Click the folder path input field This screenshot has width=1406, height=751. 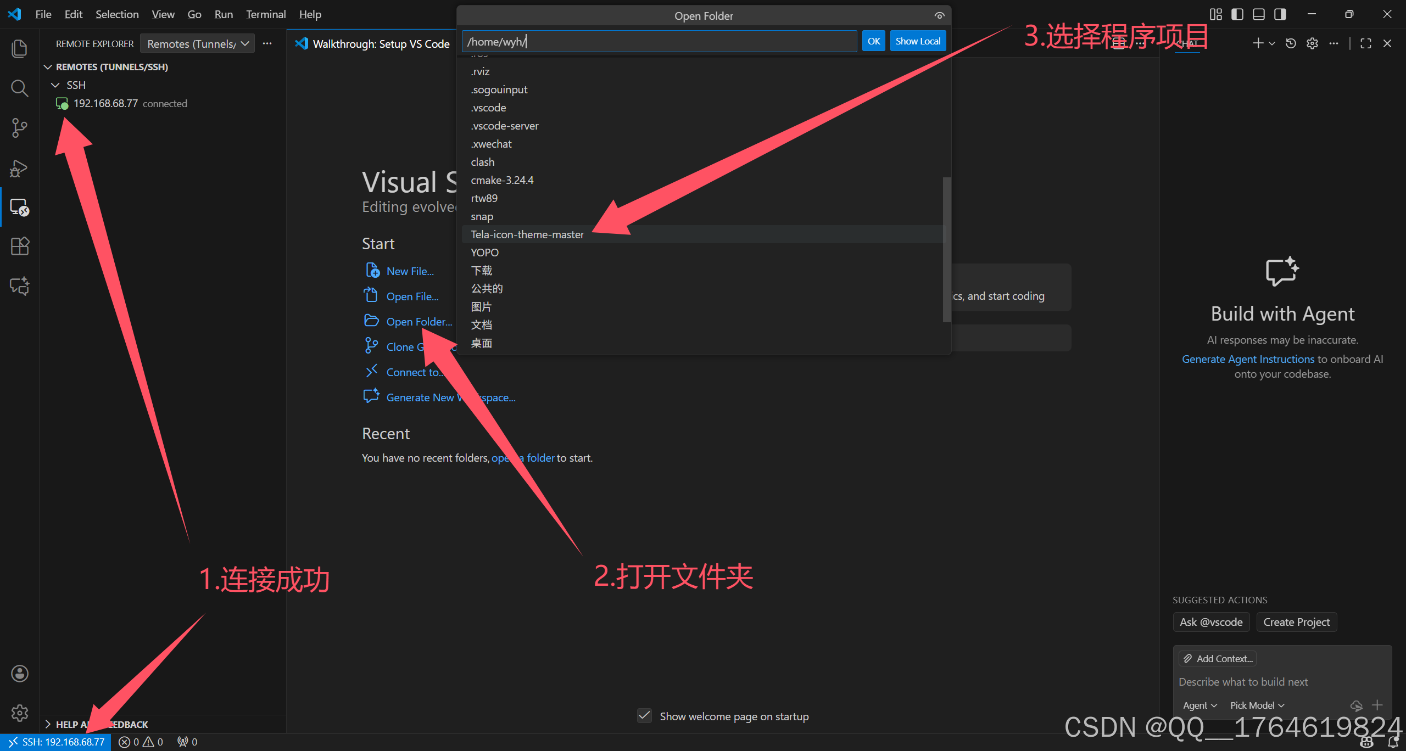pos(659,42)
